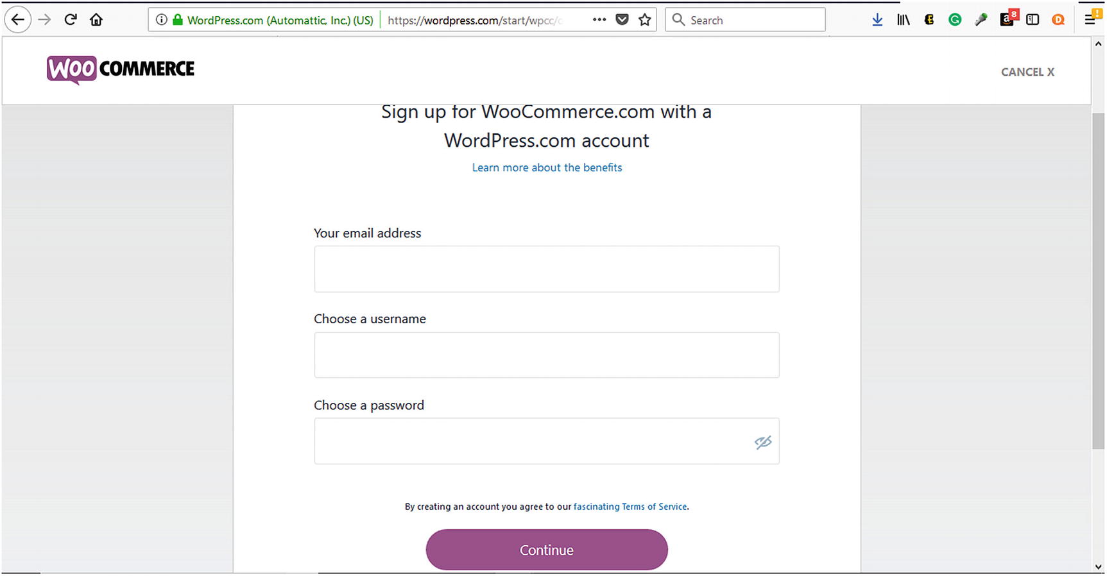1107x576 pixels.
Task: Open the Firefox hamburger menu
Action: click(1090, 20)
